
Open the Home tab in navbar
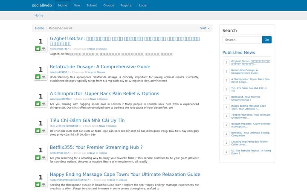tap(63, 5)
